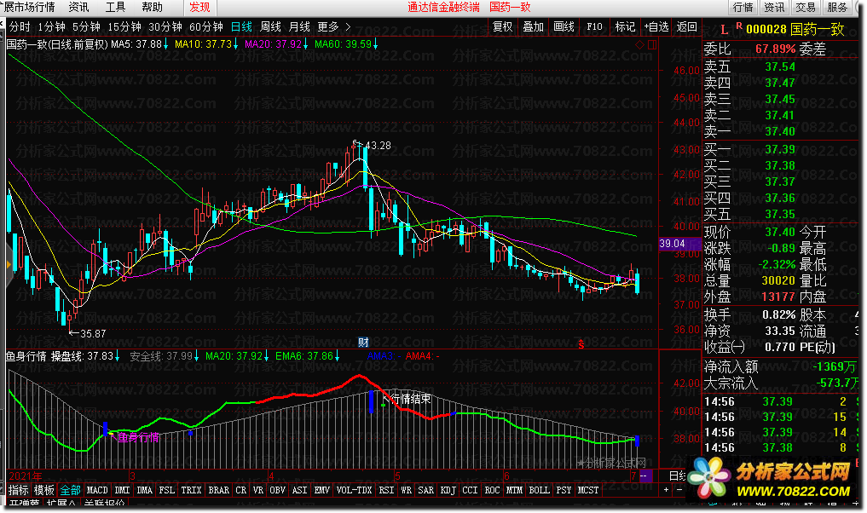Screen dimensions: 867x513
Task: Apply the BOLL indicator
Action: [x=539, y=490]
